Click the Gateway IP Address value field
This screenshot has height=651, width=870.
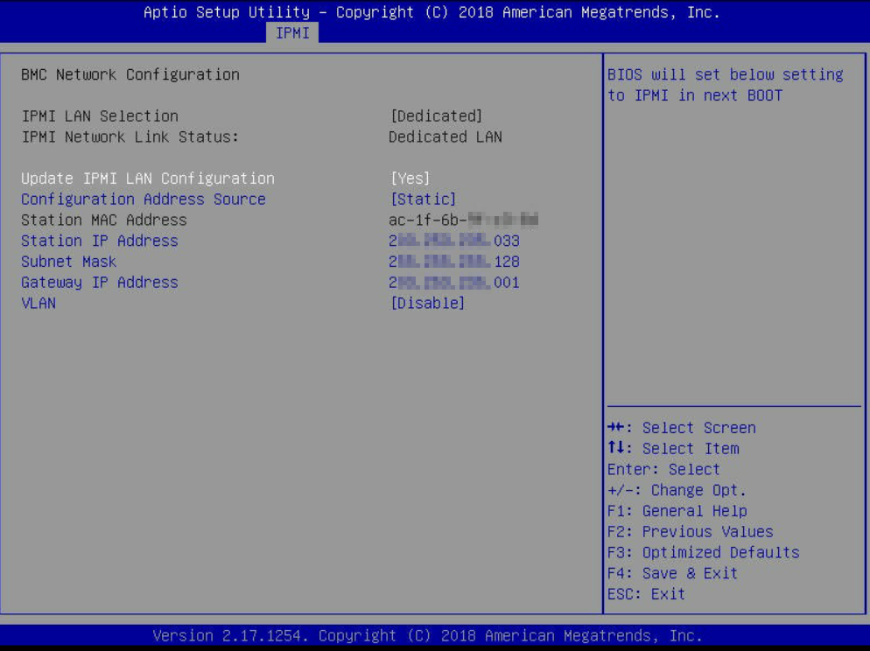pyautogui.click(x=454, y=283)
